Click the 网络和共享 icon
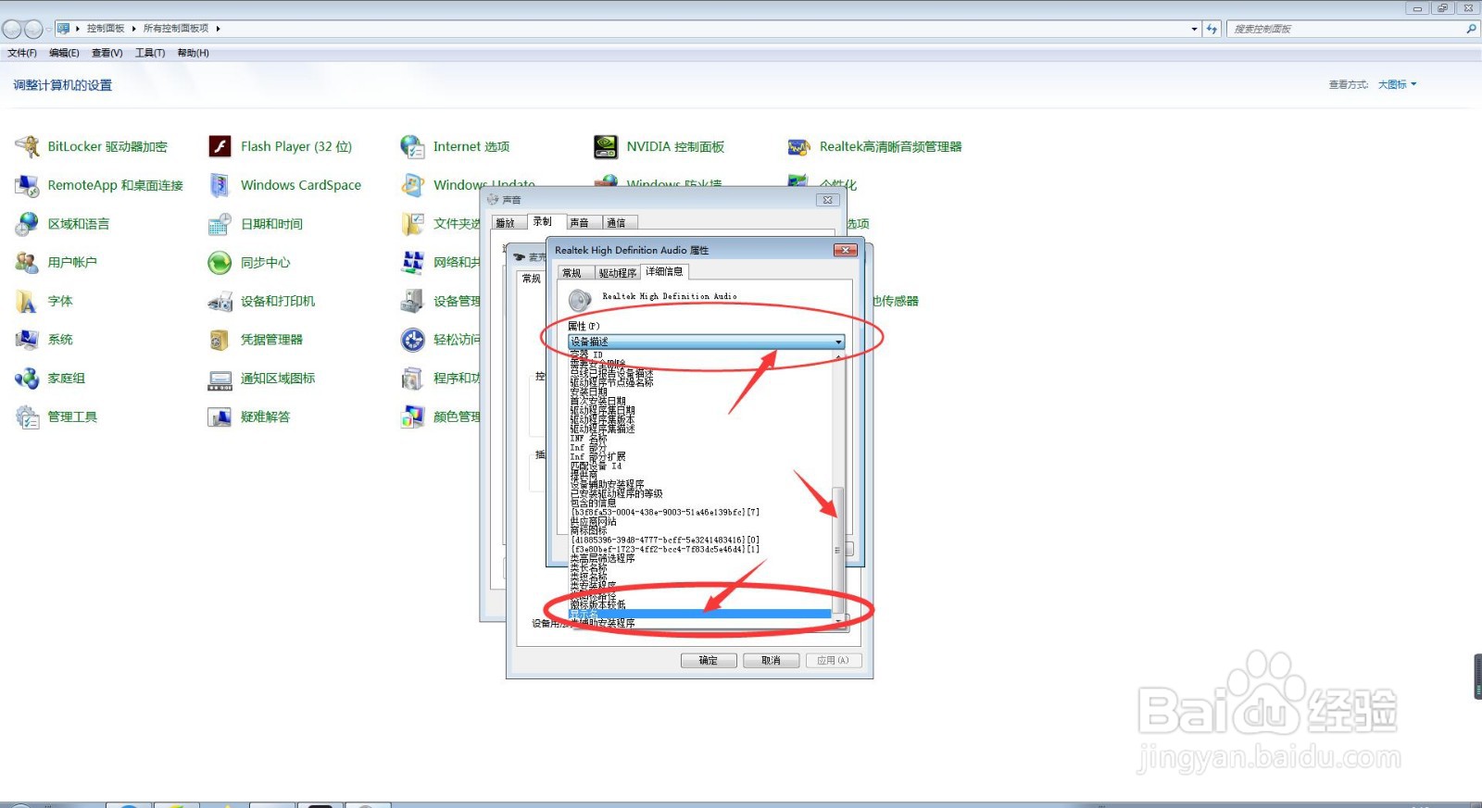Screen dimensions: 1482x808 [412, 263]
